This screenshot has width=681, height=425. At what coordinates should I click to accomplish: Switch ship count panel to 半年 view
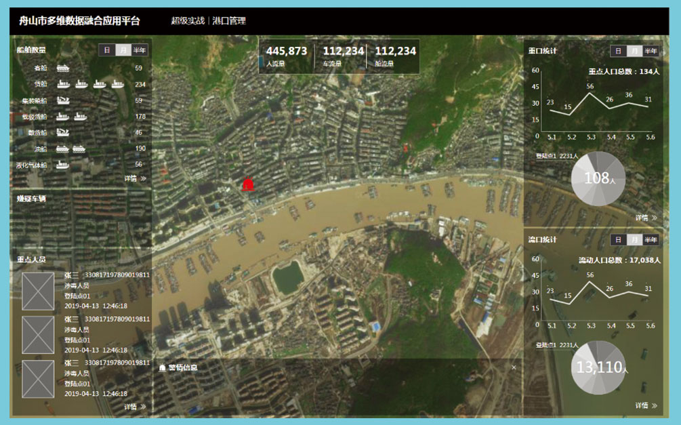pyautogui.click(x=140, y=50)
